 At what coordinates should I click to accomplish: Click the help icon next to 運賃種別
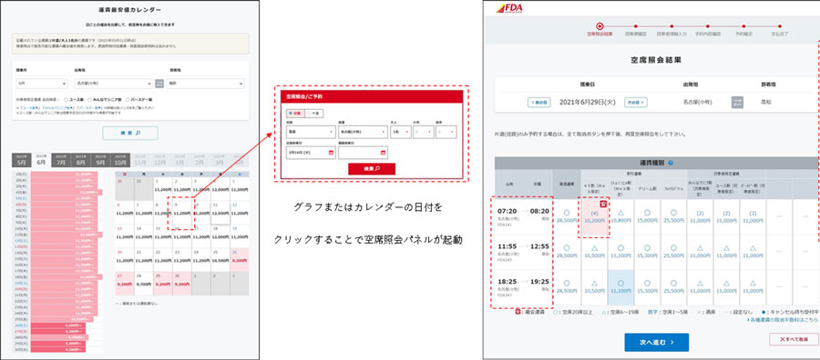[671, 163]
